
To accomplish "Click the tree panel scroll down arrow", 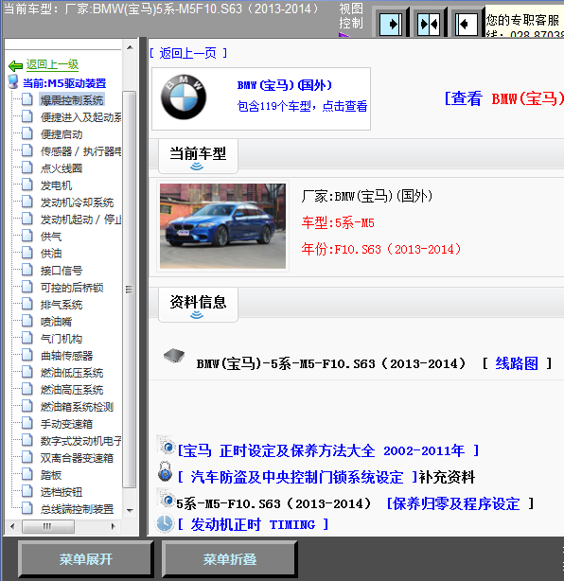I will point(130,511).
